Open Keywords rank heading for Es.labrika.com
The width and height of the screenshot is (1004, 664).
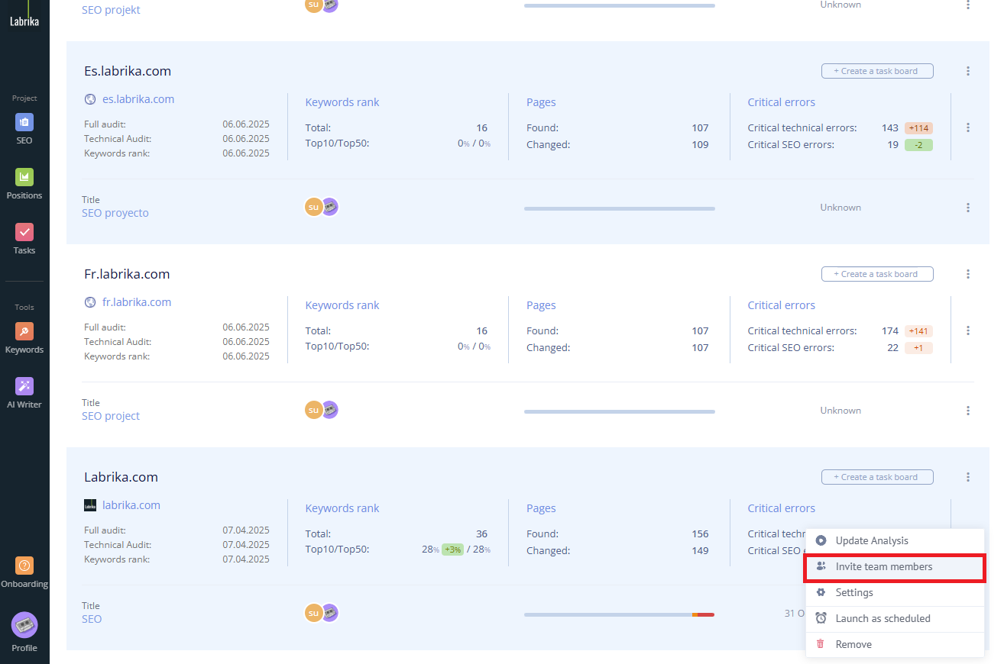tap(342, 102)
